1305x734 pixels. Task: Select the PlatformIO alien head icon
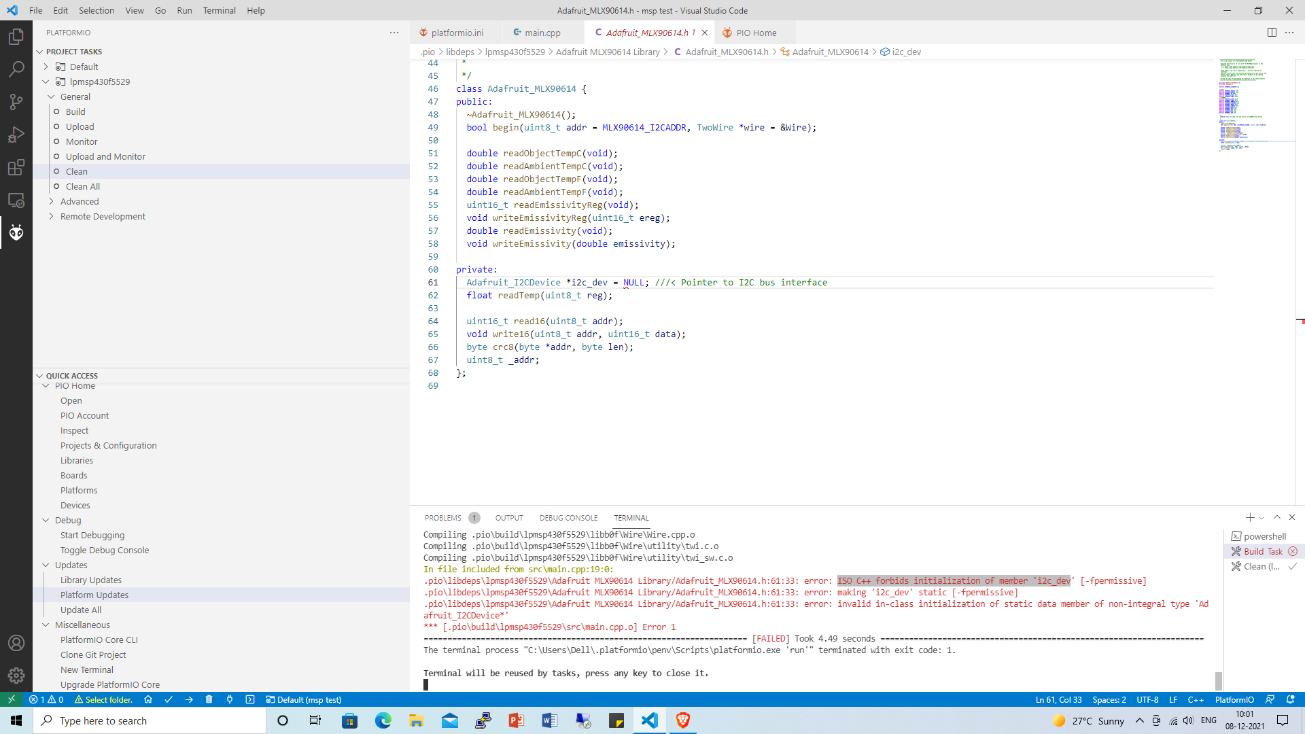pos(16,232)
